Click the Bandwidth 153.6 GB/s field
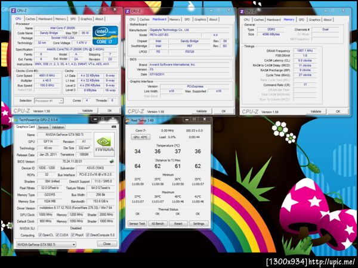The image size is (358, 268). 101,201
